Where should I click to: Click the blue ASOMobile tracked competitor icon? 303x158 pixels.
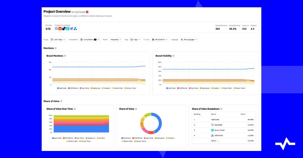[75, 29]
